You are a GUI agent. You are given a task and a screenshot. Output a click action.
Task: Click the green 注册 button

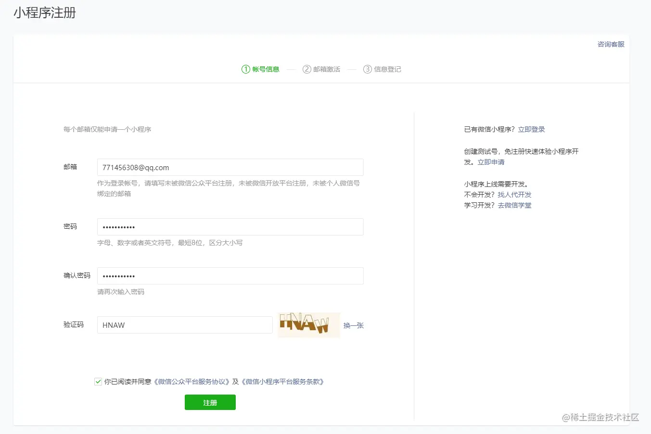pyautogui.click(x=210, y=402)
